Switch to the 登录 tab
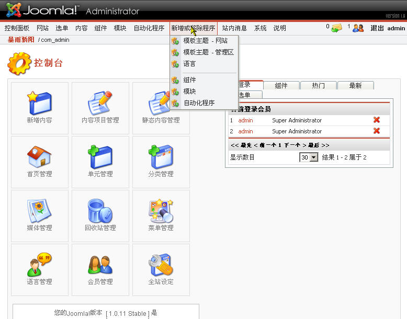Screen dimensions: 407x319 (x=250, y=85)
